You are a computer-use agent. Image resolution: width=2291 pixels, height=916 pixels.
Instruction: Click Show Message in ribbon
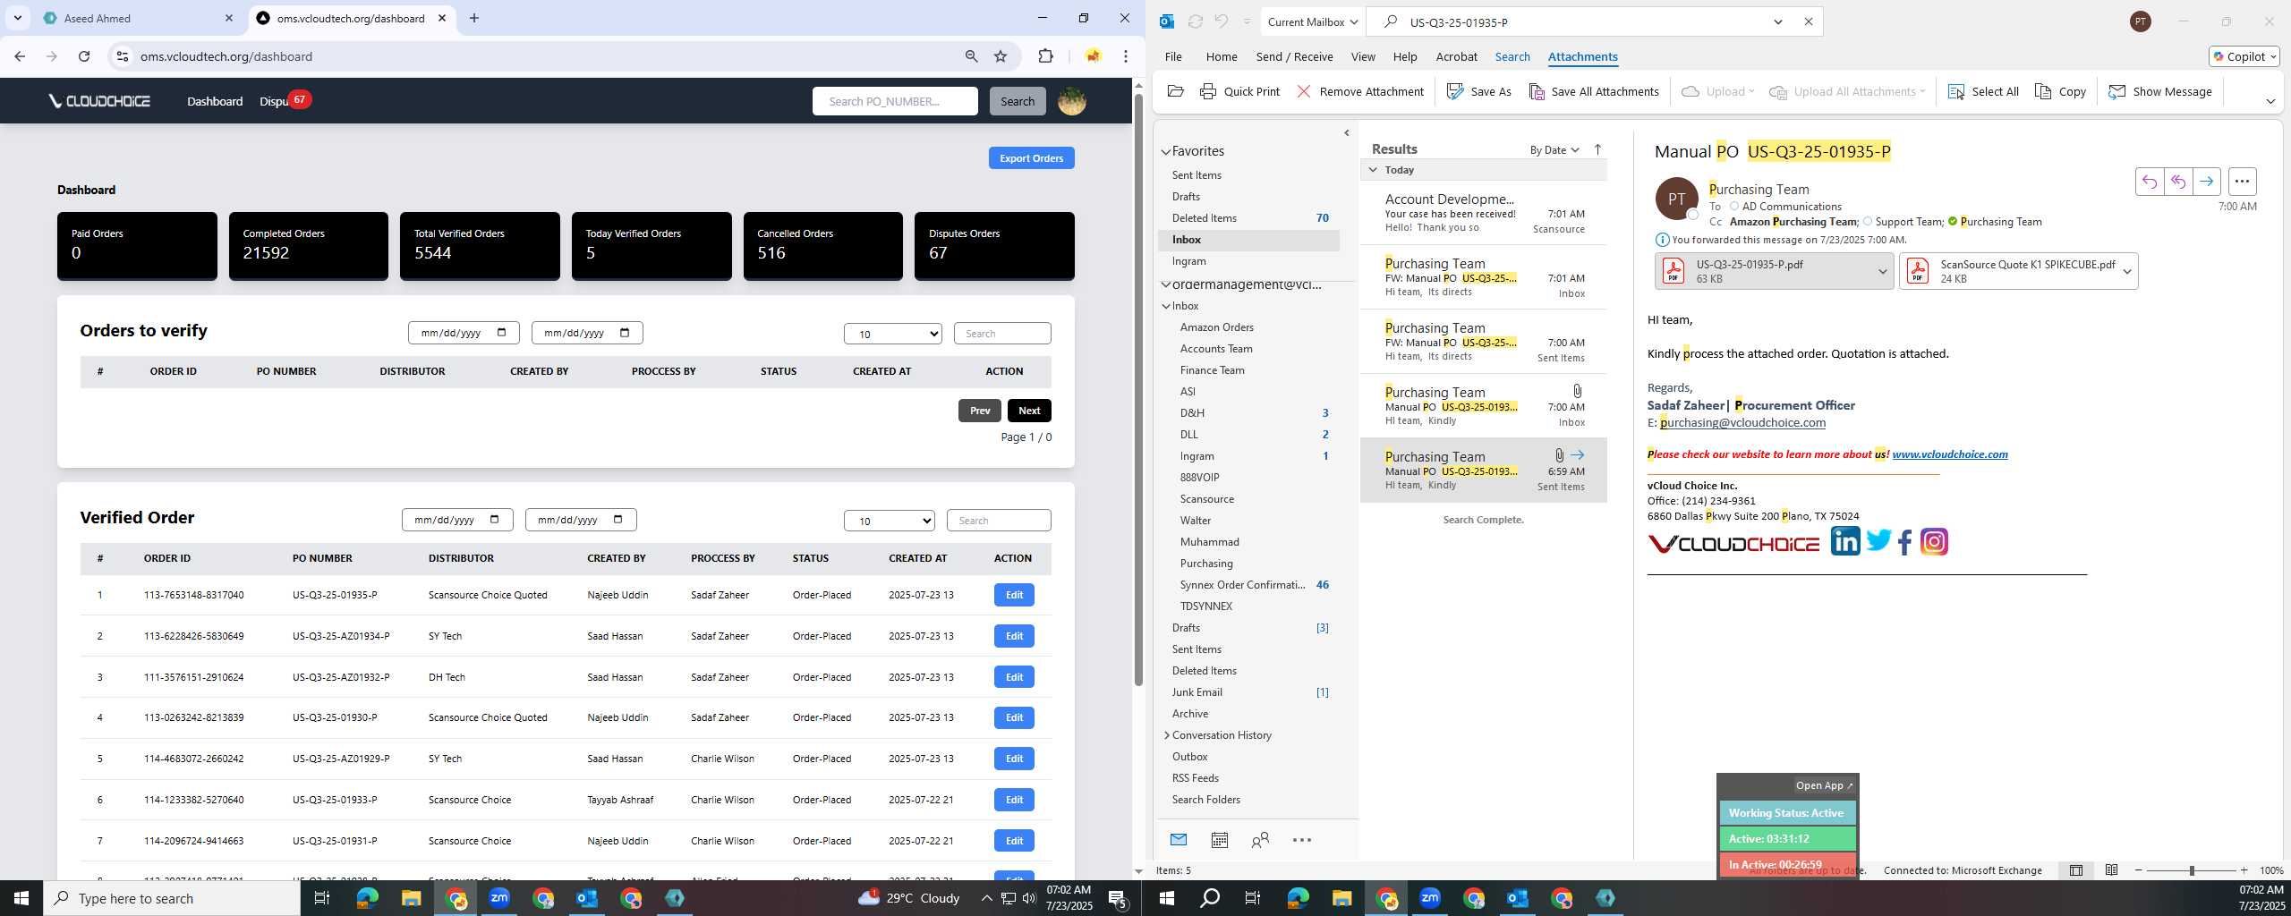2159,91
